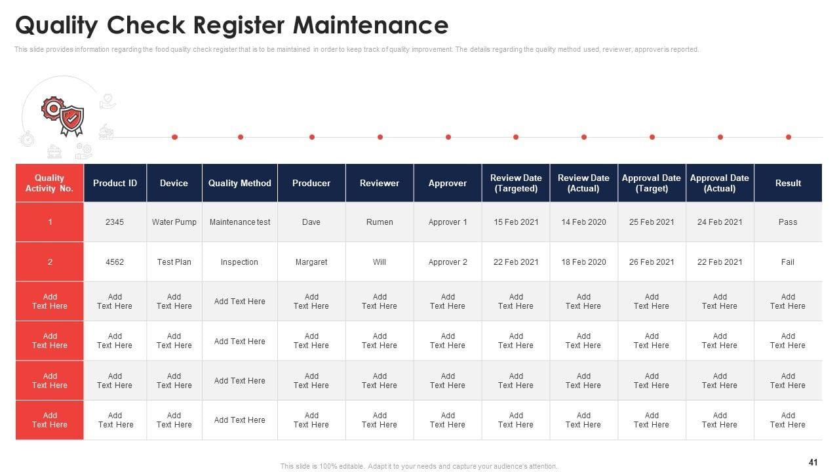Click the red dot above Result column
Image resolution: width=839 pixels, height=472 pixels.
coord(788,137)
